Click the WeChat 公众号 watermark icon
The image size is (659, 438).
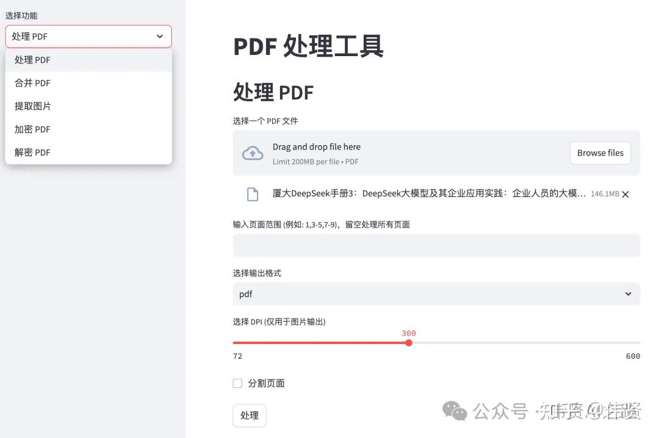[455, 412]
